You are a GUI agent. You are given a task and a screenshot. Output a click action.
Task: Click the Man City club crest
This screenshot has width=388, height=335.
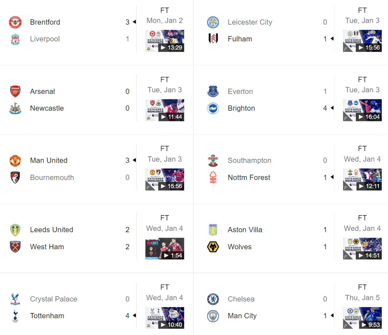click(x=213, y=316)
